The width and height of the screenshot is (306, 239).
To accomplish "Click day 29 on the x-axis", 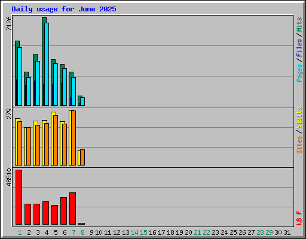I will pyautogui.click(x=269, y=232).
